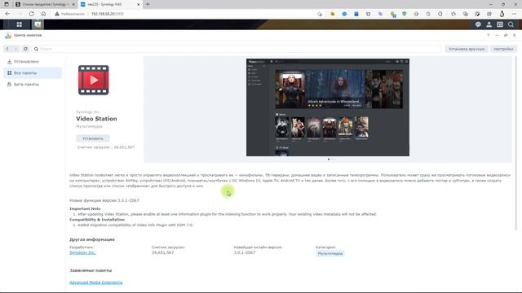Click the Package Center help question mark
This screenshot has width=522, height=293.
(x=488, y=35)
